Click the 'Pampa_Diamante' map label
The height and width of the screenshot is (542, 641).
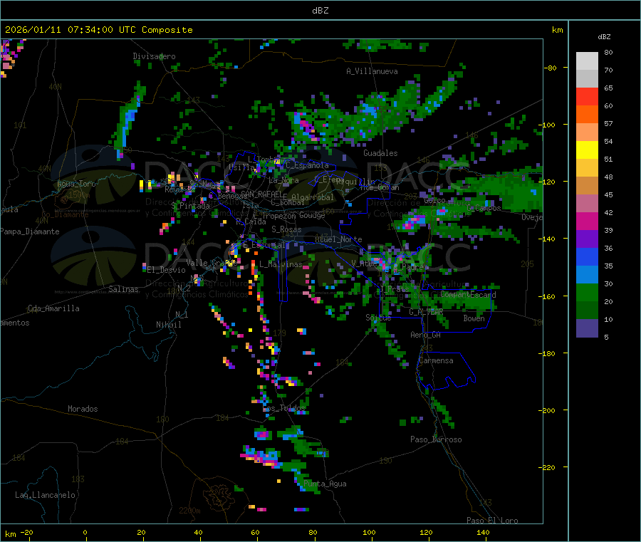[x=30, y=231]
